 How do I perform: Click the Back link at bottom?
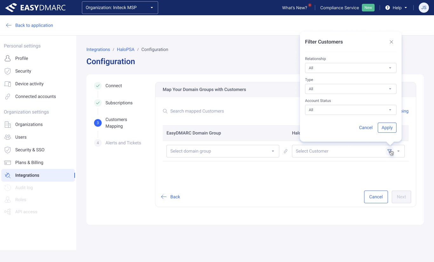[x=171, y=197]
